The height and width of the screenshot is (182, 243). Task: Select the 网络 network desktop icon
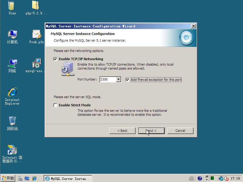click(12, 66)
